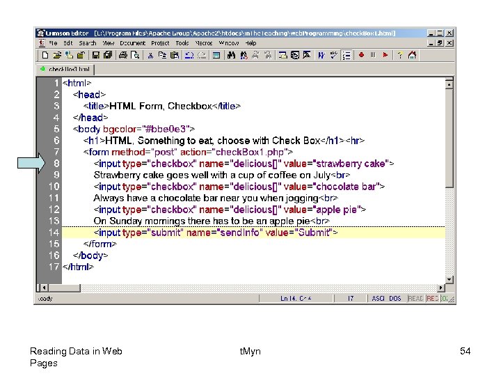Click the yellow Help question mark icon
This screenshot has height=376, width=501.
point(399,55)
